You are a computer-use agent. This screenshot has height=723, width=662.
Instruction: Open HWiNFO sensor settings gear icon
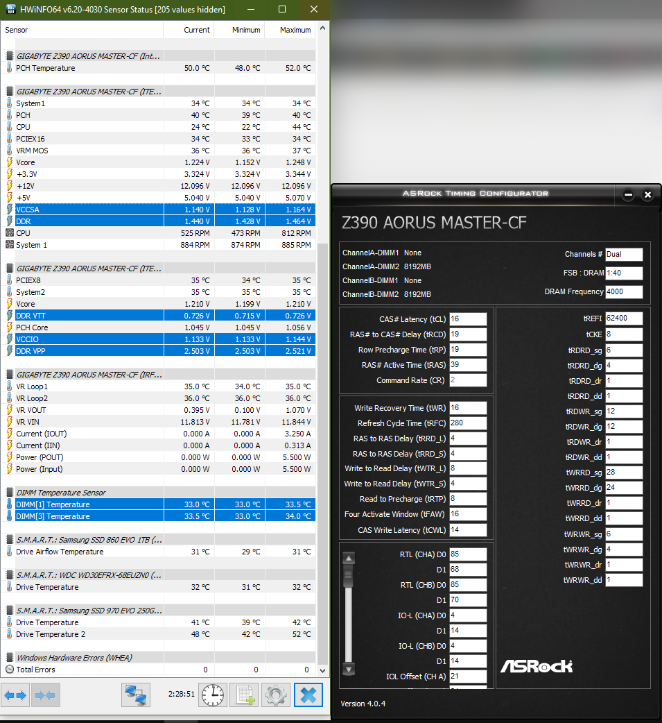[x=276, y=695]
